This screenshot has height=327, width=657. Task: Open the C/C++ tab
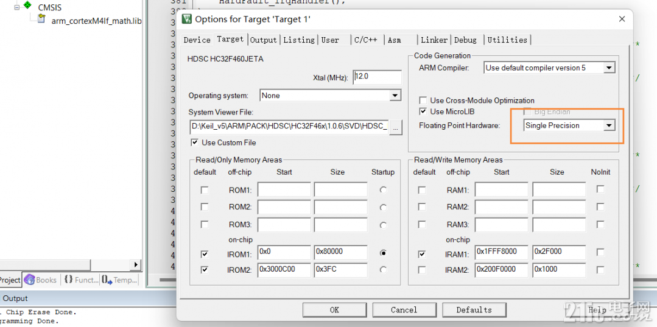[366, 40]
